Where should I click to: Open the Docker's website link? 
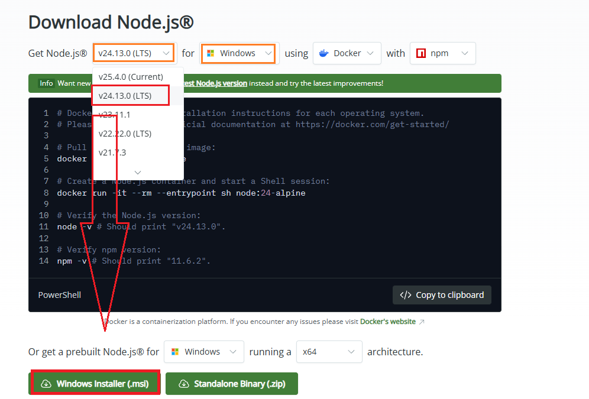tap(388, 322)
